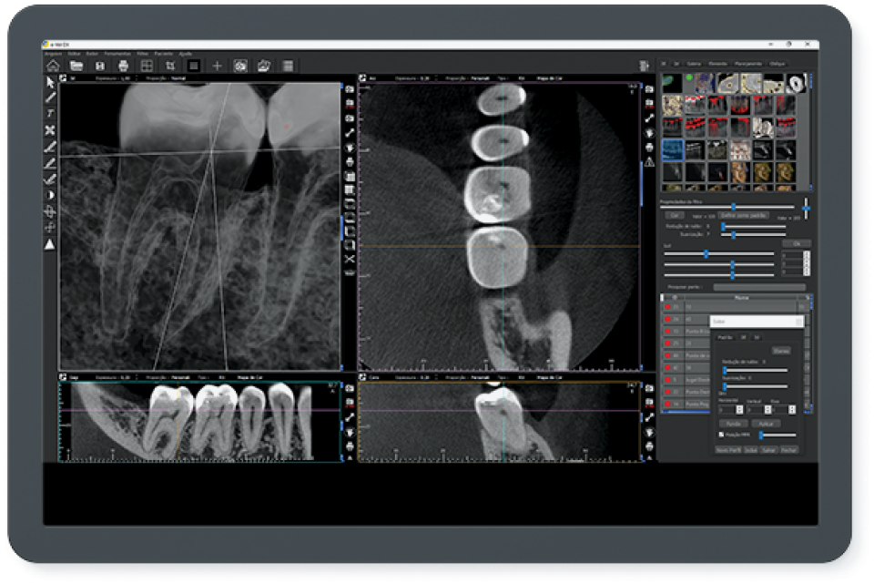Viewport: 874px width, 584px height.
Task: Click the Horizontal value stepper arrows
Action: (738, 411)
